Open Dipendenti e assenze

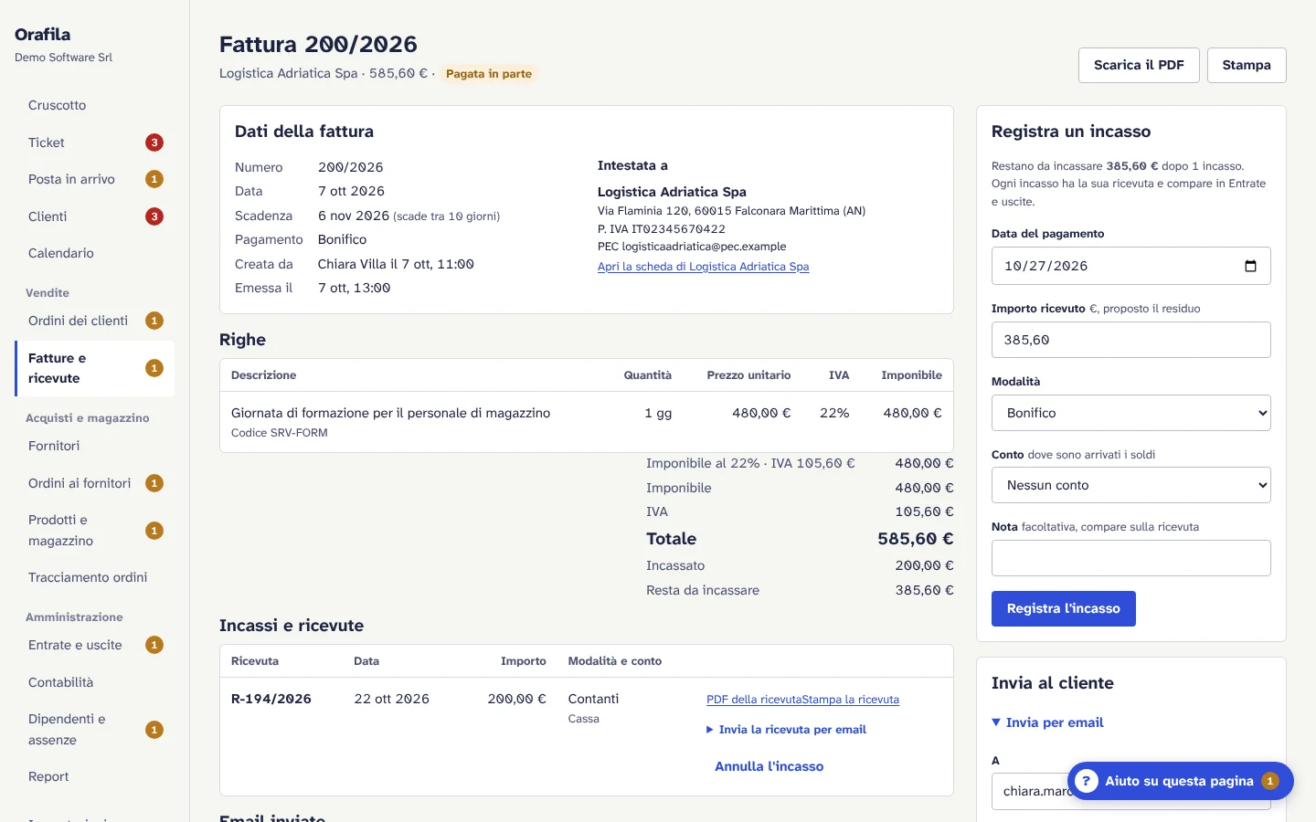94,730
